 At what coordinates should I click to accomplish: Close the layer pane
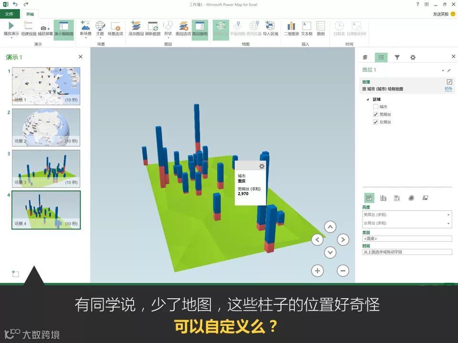pyautogui.click(x=453, y=56)
